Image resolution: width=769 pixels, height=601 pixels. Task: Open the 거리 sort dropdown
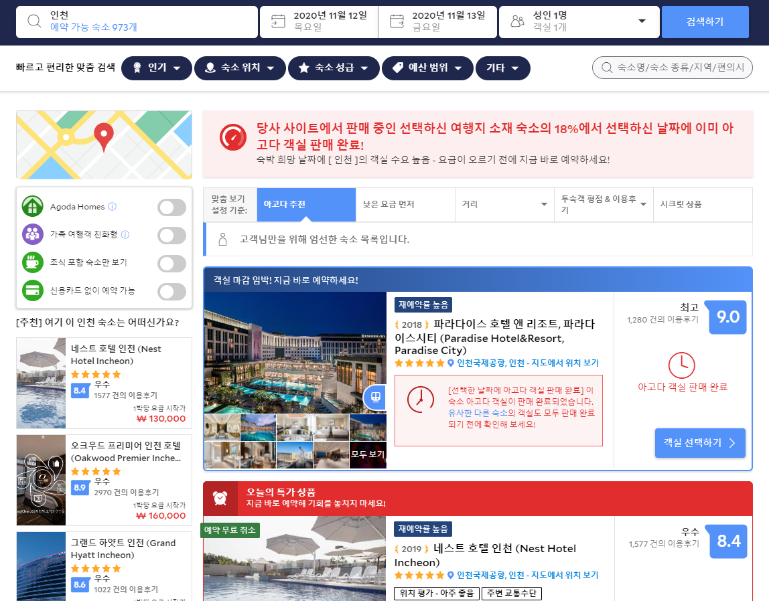coord(504,204)
